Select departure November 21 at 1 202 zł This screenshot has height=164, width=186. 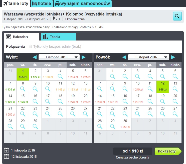click(x=10, y=112)
